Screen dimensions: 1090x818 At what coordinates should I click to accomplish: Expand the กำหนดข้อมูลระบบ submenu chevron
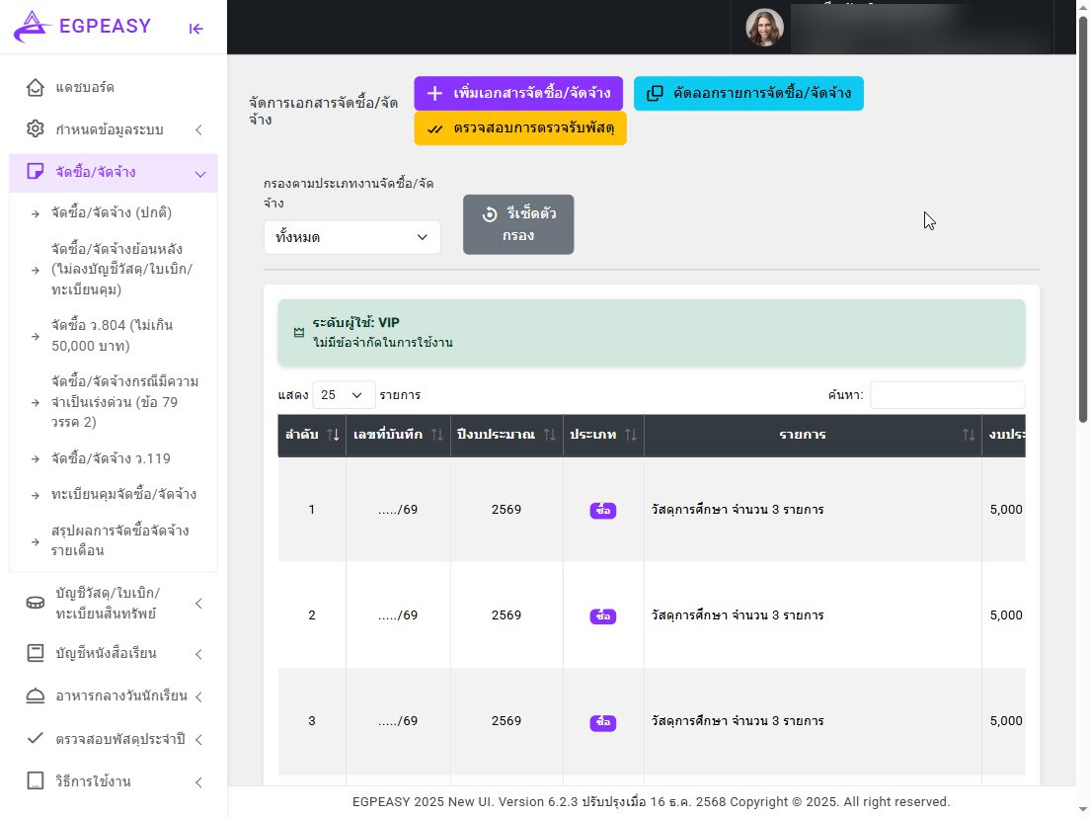tap(198, 130)
